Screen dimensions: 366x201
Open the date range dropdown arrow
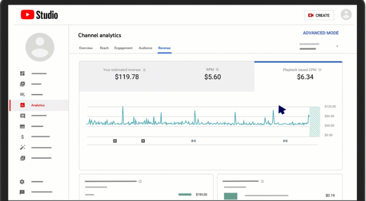point(337,47)
